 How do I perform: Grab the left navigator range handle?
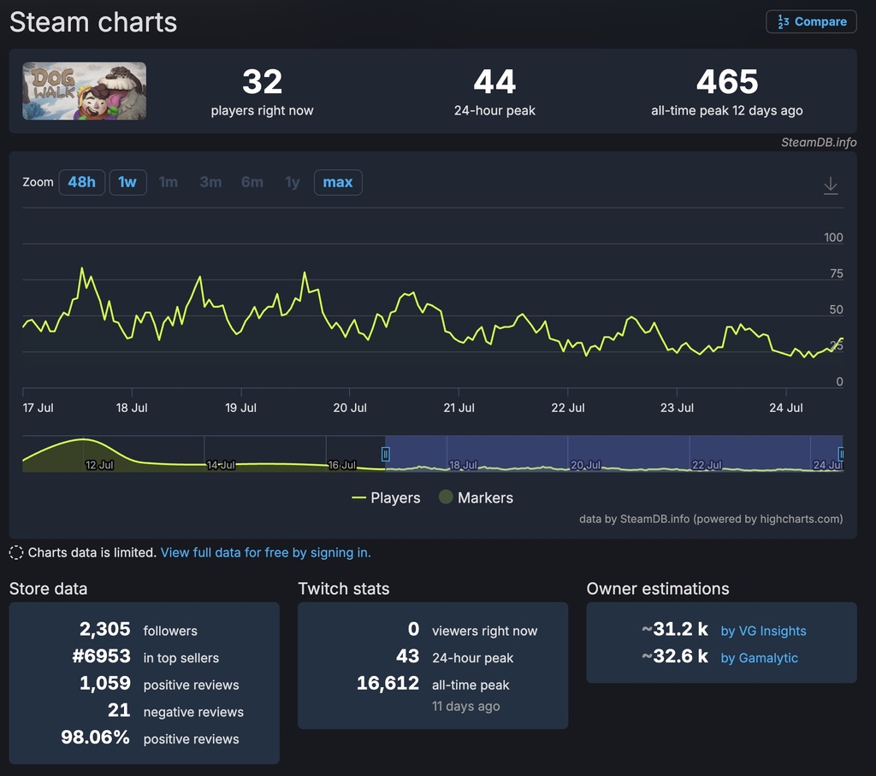pos(386,454)
